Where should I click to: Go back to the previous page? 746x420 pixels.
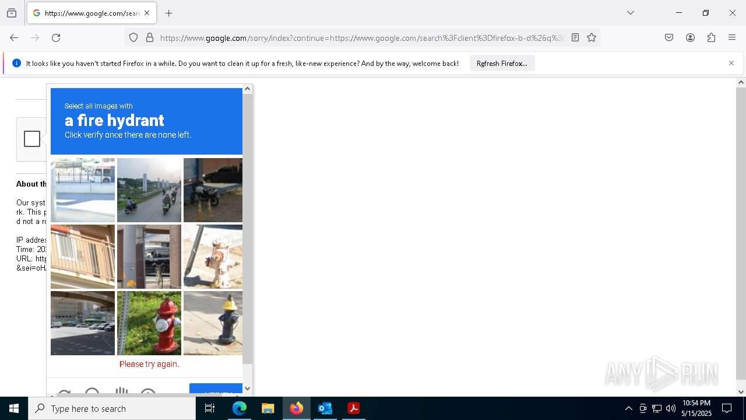[x=14, y=37]
